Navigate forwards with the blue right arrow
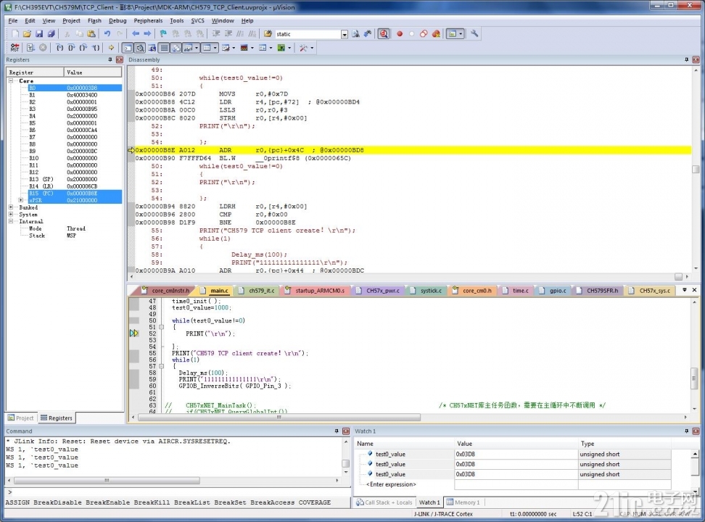 [x=147, y=34]
